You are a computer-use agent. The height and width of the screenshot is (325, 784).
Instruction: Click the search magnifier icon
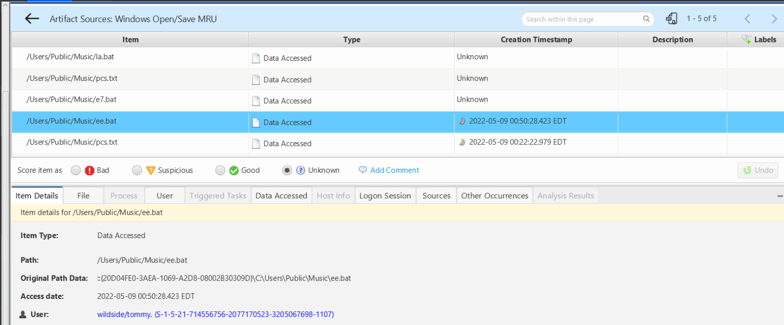[x=646, y=19]
